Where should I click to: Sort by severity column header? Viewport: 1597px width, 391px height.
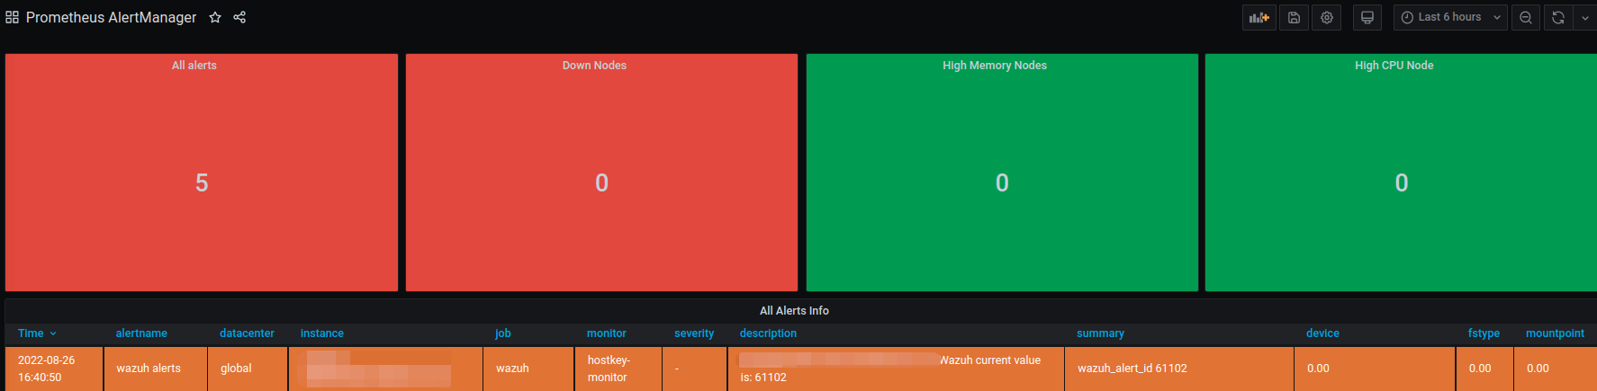(x=693, y=333)
